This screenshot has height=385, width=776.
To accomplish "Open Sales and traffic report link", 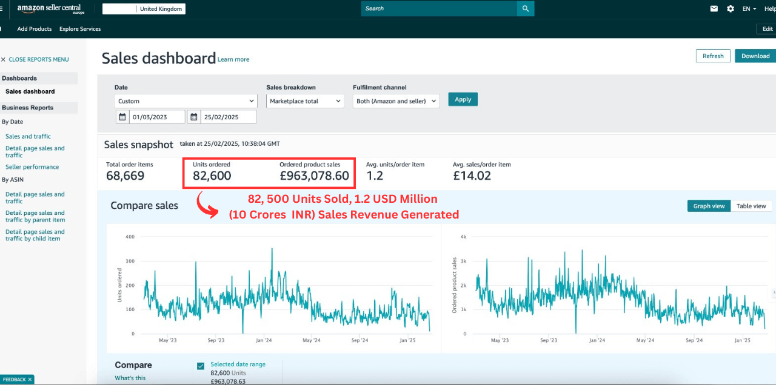I will tap(28, 136).
